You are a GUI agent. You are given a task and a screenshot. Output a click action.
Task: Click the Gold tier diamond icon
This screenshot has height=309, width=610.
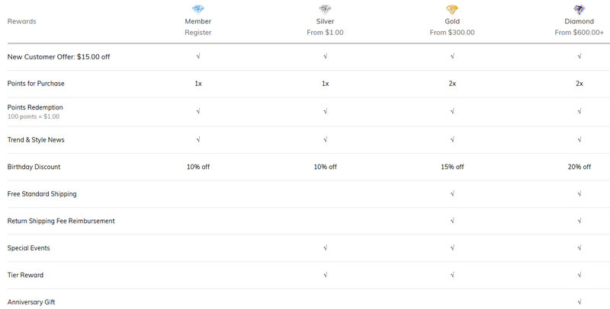(452, 9)
